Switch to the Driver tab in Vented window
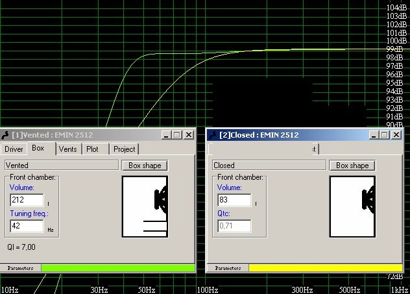The width and height of the screenshot is (410, 294). pyautogui.click(x=14, y=149)
